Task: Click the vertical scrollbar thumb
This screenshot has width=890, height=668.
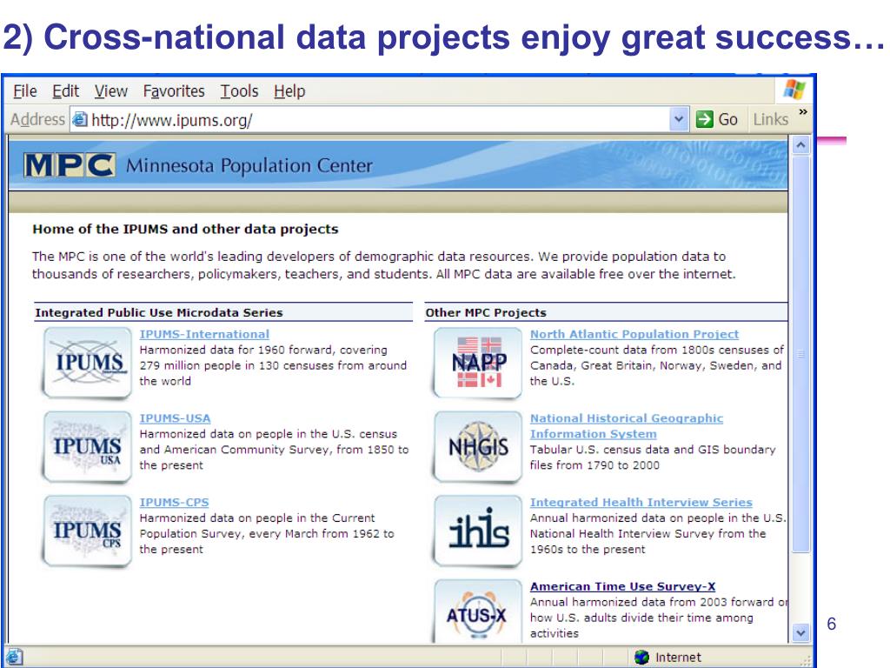Action: tap(800, 353)
